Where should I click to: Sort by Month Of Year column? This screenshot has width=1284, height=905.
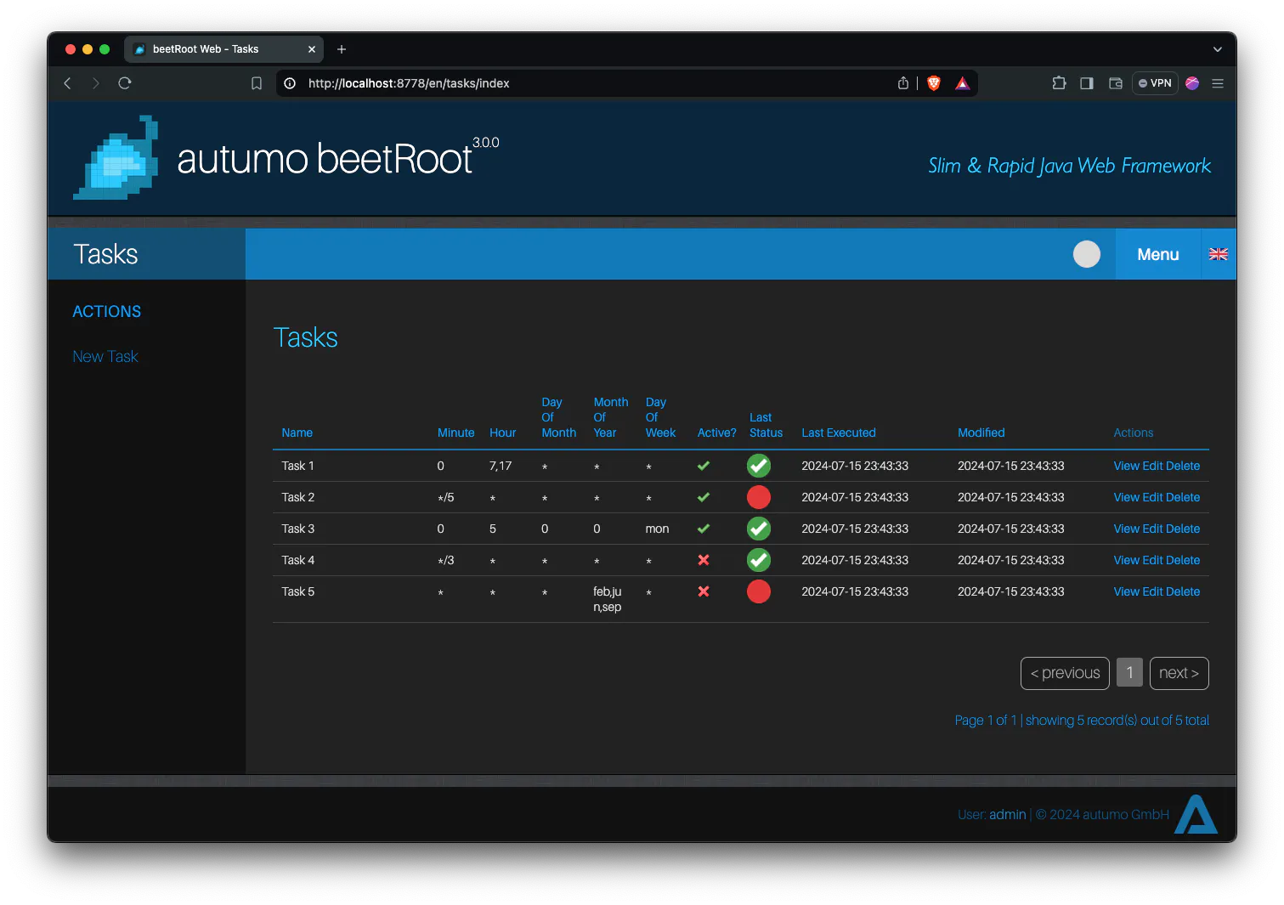click(x=611, y=417)
